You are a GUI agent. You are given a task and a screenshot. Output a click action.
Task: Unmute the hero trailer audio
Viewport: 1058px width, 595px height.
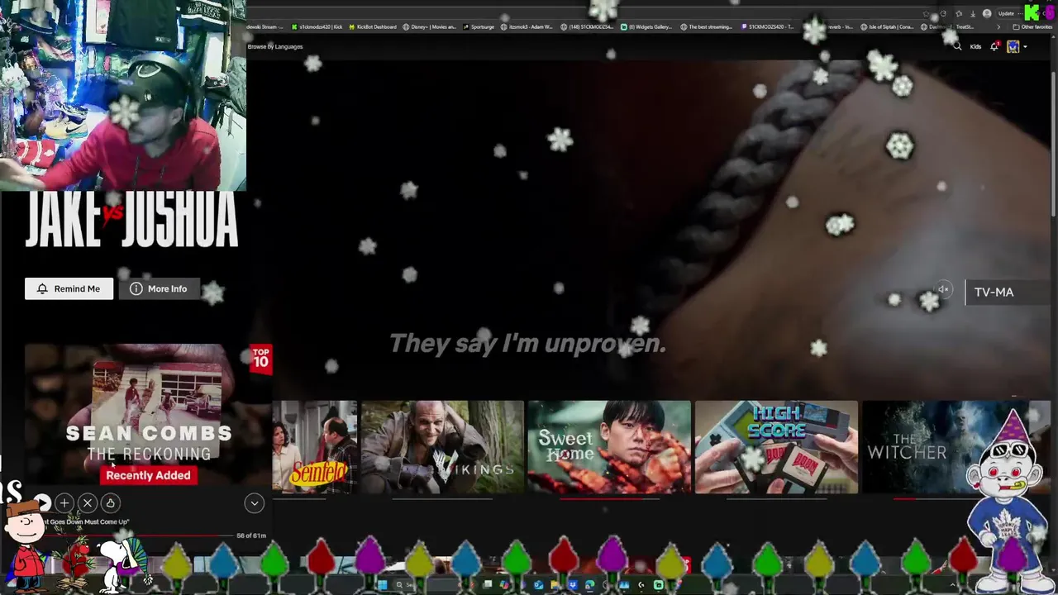tap(943, 289)
